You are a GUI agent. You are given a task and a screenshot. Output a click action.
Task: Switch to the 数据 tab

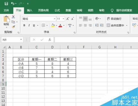coord(68,10)
